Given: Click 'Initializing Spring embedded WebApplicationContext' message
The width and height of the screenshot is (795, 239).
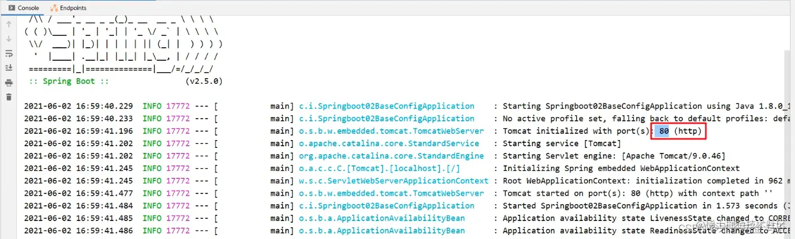Looking at the screenshot, I should coord(621,168).
